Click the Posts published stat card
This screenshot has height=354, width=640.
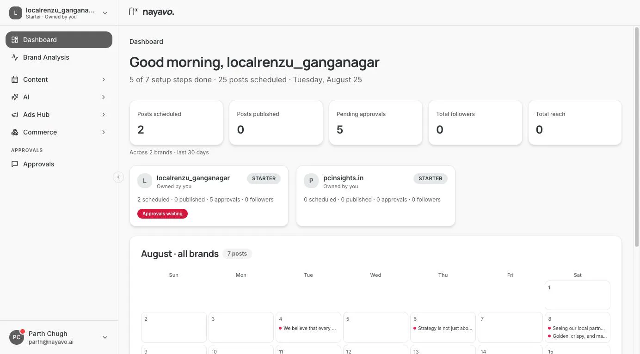(x=276, y=122)
